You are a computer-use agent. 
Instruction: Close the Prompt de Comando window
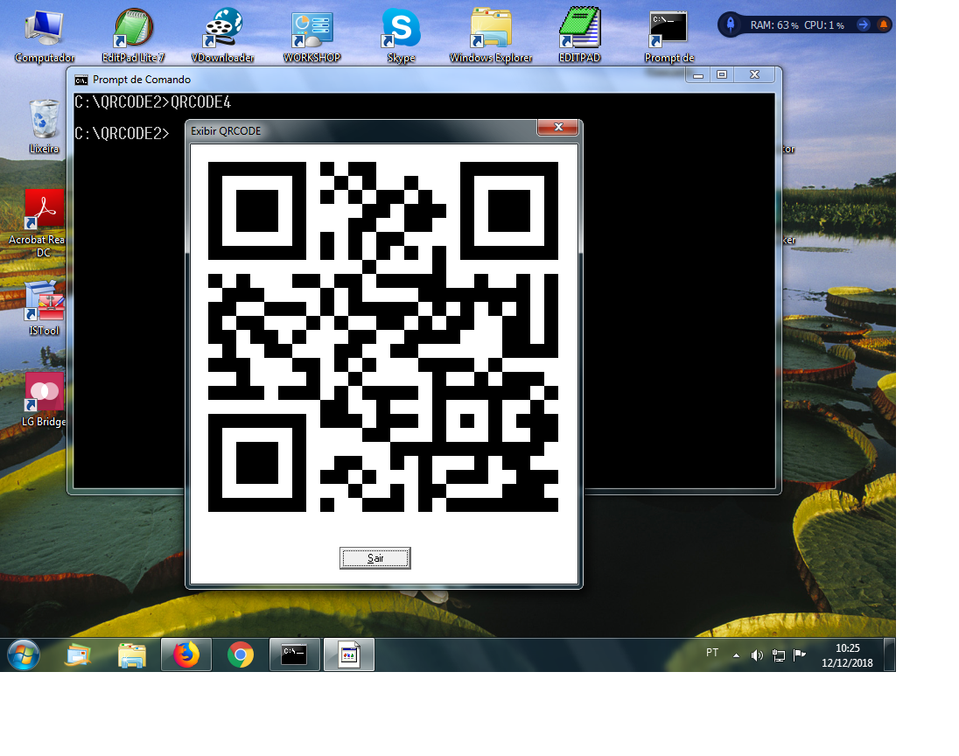pos(755,74)
